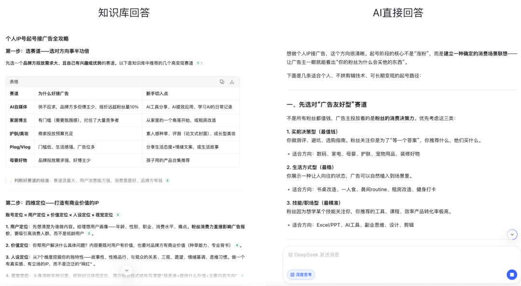
Task: Click the down chevron in knowledge base answer
Action: point(126,270)
